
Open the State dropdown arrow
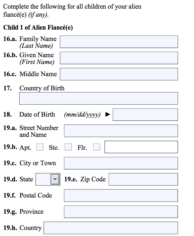point(55,179)
